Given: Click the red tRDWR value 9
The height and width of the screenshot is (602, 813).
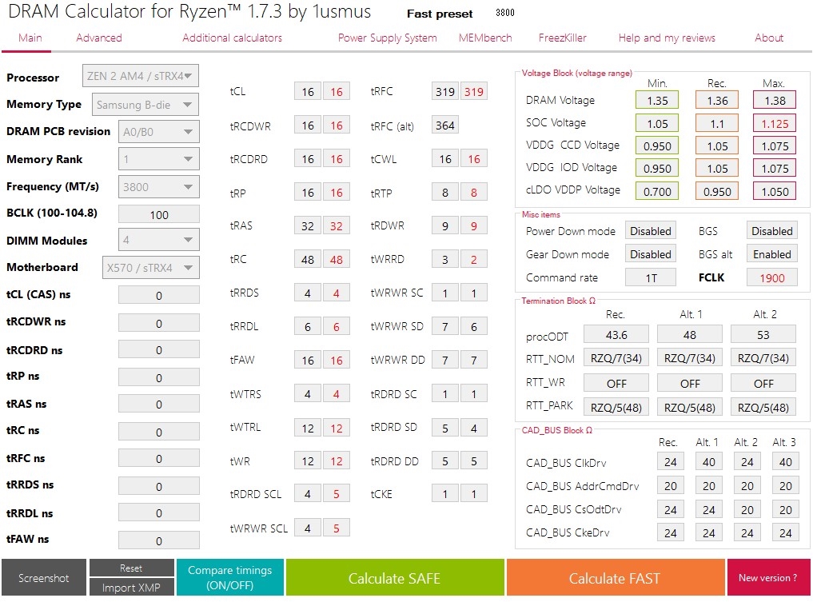Looking at the screenshot, I should coord(474,225).
